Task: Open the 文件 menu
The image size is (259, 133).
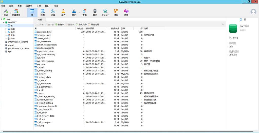Action: 3,6
